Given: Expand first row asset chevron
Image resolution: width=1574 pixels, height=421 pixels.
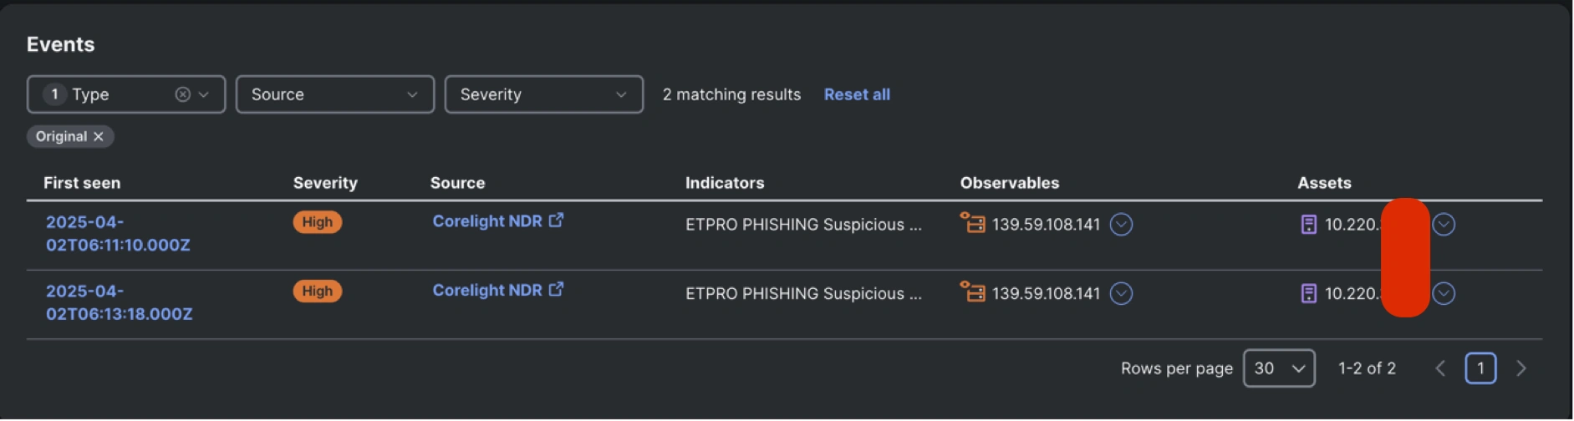Looking at the screenshot, I should coord(1444,224).
